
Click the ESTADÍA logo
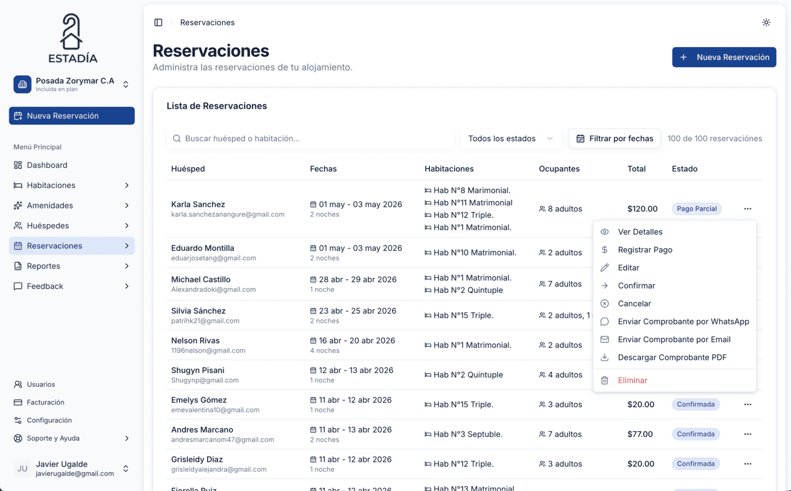pyautogui.click(x=72, y=39)
